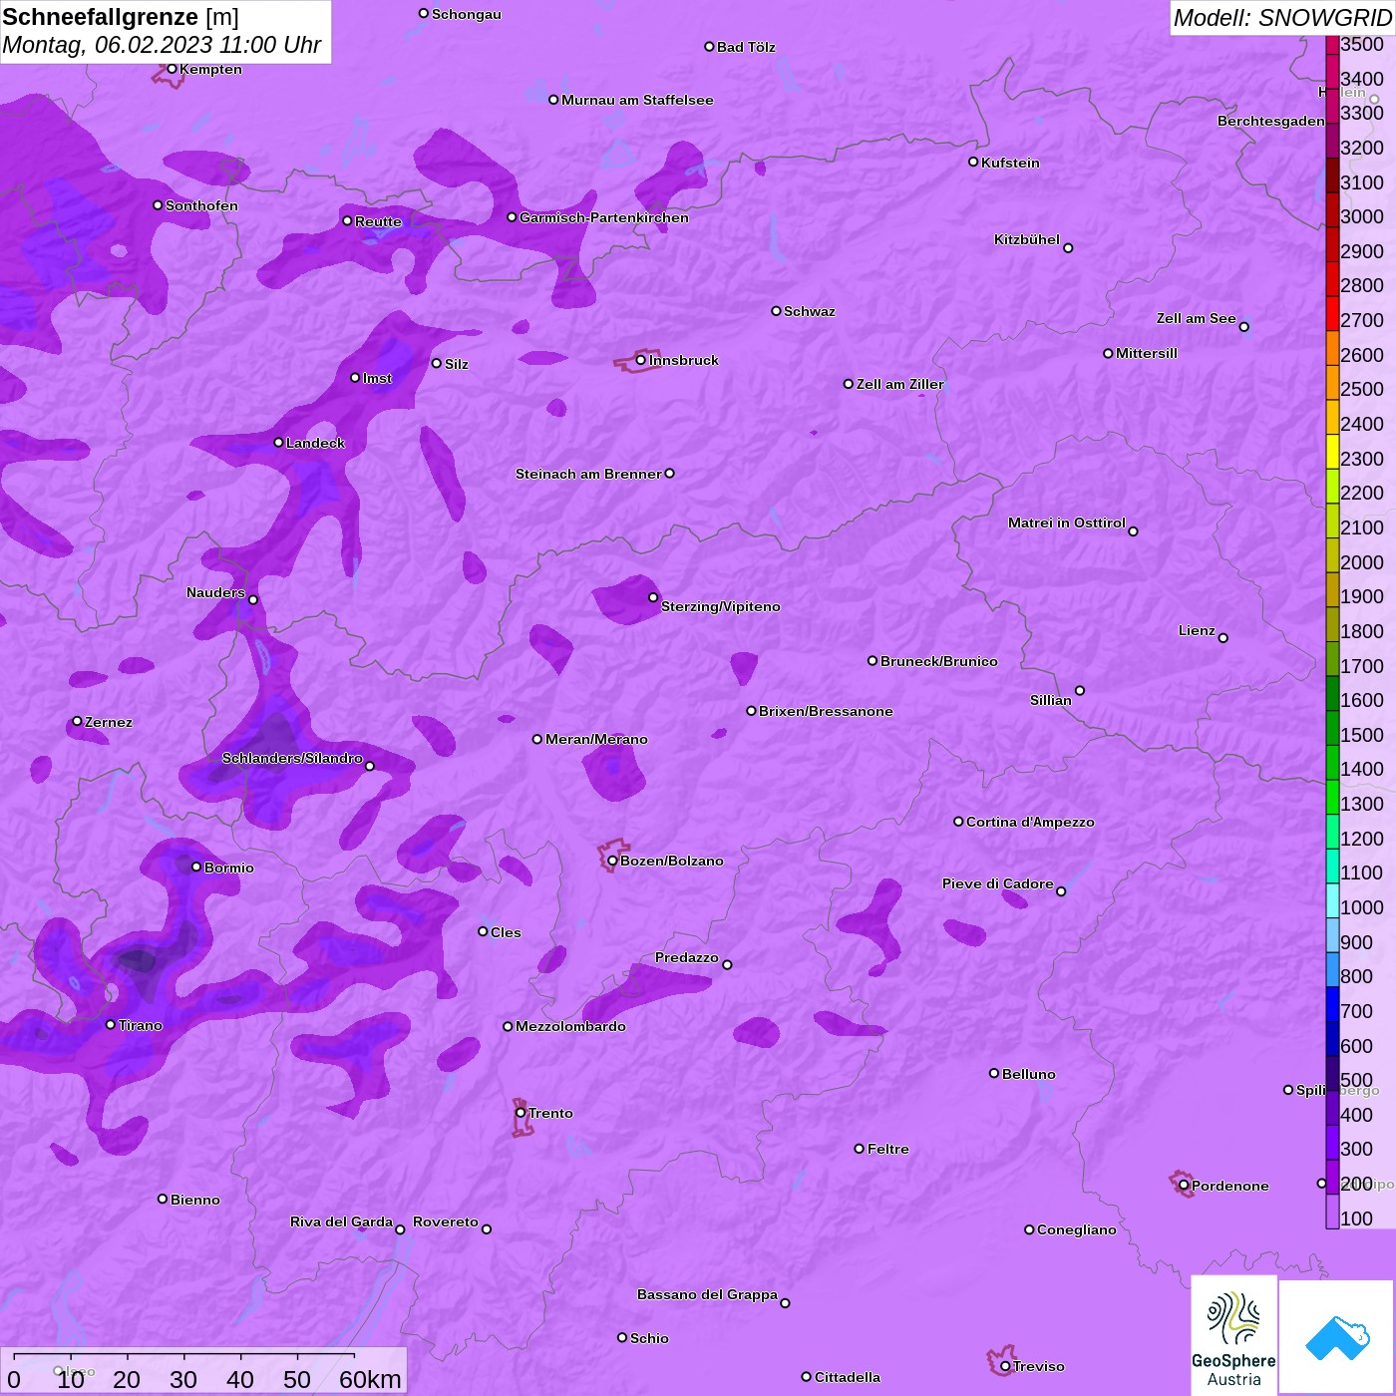The width and height of the screenshot is (1396, 1396).
Task: Select the 1000 m cyan legend color
Action: click(1332, 900)
